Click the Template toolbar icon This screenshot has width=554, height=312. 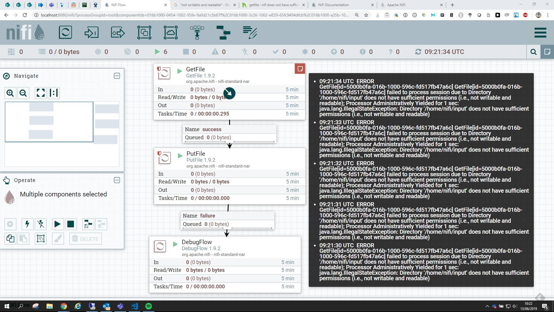[x=223, y=33]
